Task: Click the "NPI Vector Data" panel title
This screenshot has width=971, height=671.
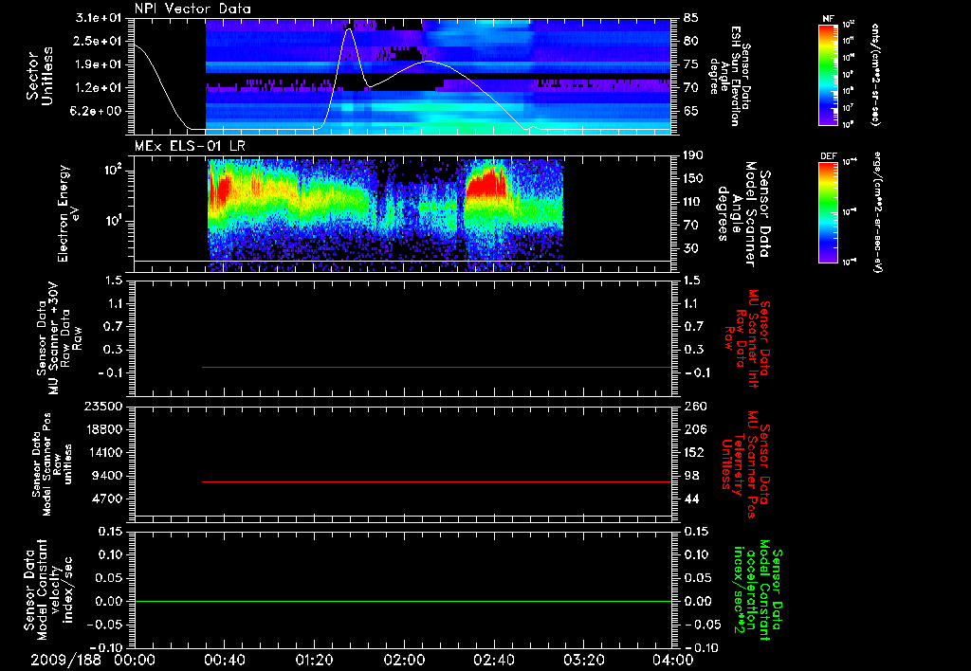Action: (x=192, y=9)
